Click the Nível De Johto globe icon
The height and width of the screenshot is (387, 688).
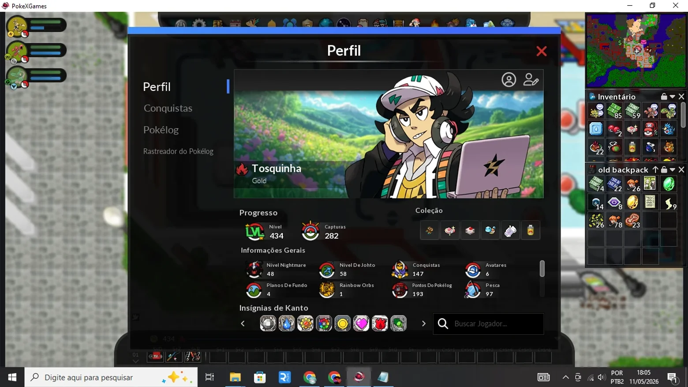pos(327,270)
